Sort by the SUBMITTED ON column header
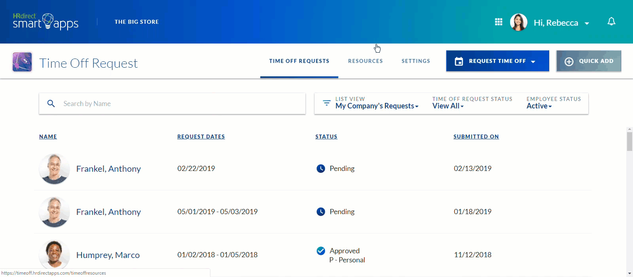 [476, 137]
